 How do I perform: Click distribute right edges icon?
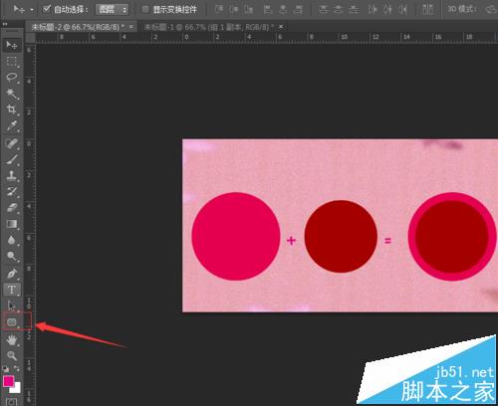[403, 9]
